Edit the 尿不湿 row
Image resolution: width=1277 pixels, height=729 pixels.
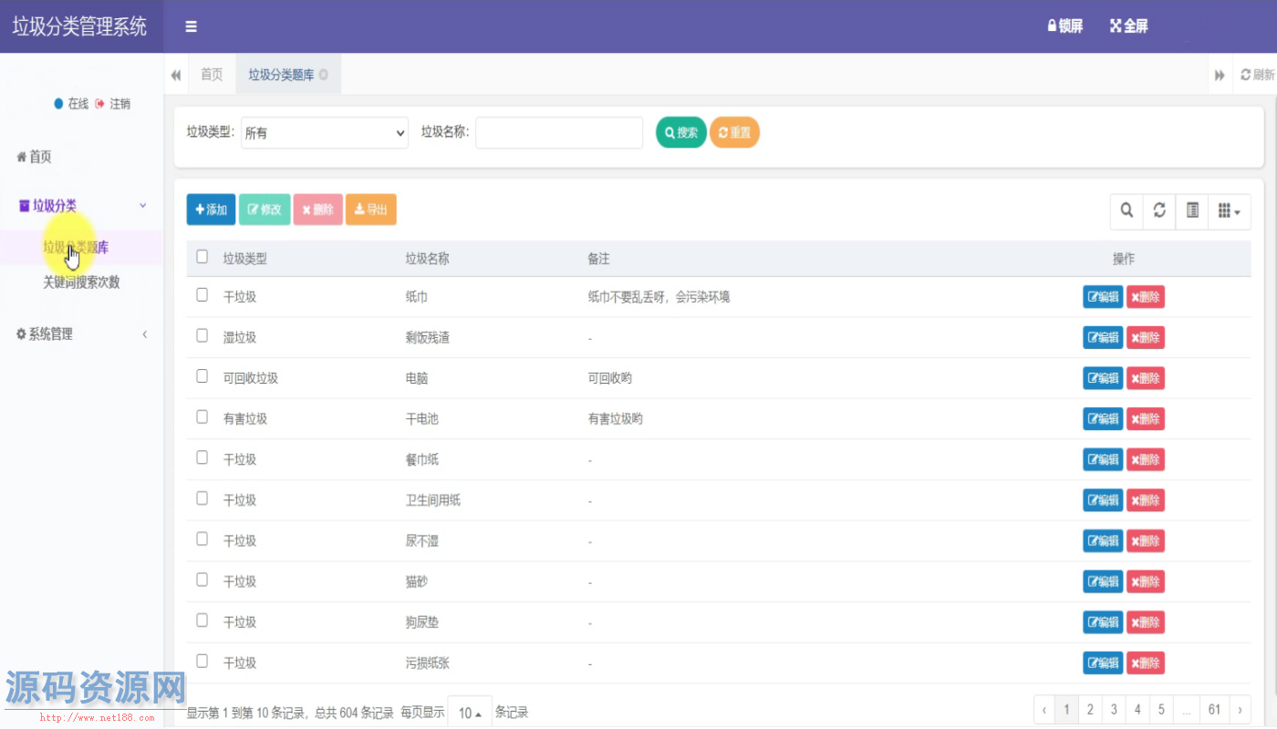pos(1103,541)
